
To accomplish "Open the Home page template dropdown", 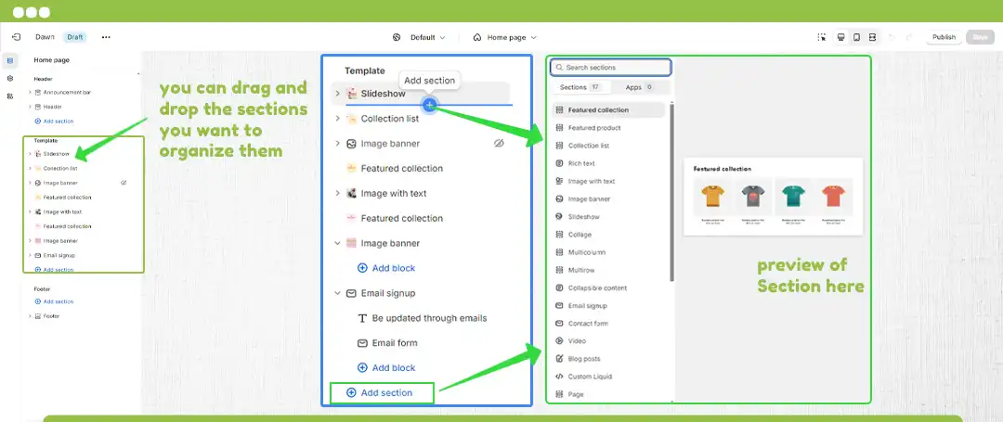I will click(504, 37).
